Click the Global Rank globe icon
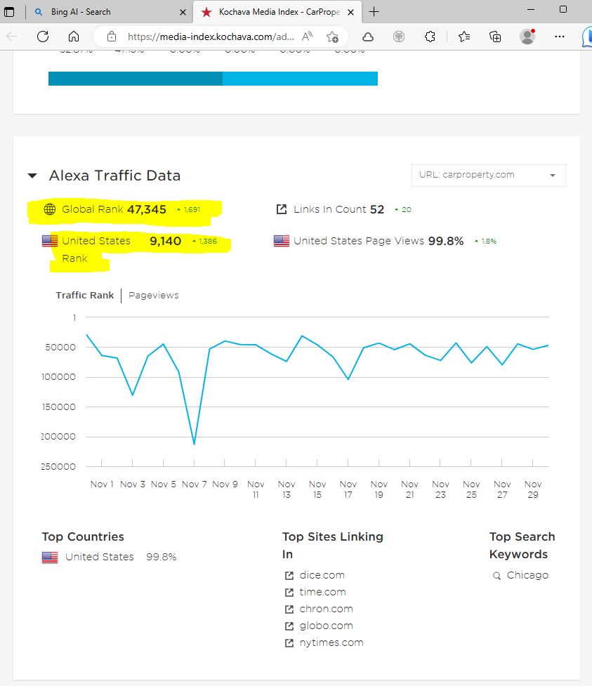Viewport: 592px width, 686px height. click(50, 209)
